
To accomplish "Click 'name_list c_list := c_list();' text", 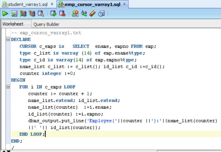I will point(60,67).
